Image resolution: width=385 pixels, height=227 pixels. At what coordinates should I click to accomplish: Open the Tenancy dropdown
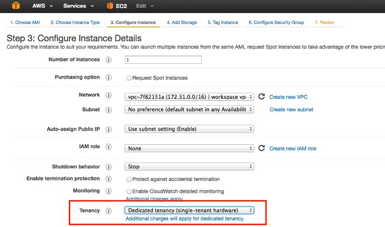189,210
